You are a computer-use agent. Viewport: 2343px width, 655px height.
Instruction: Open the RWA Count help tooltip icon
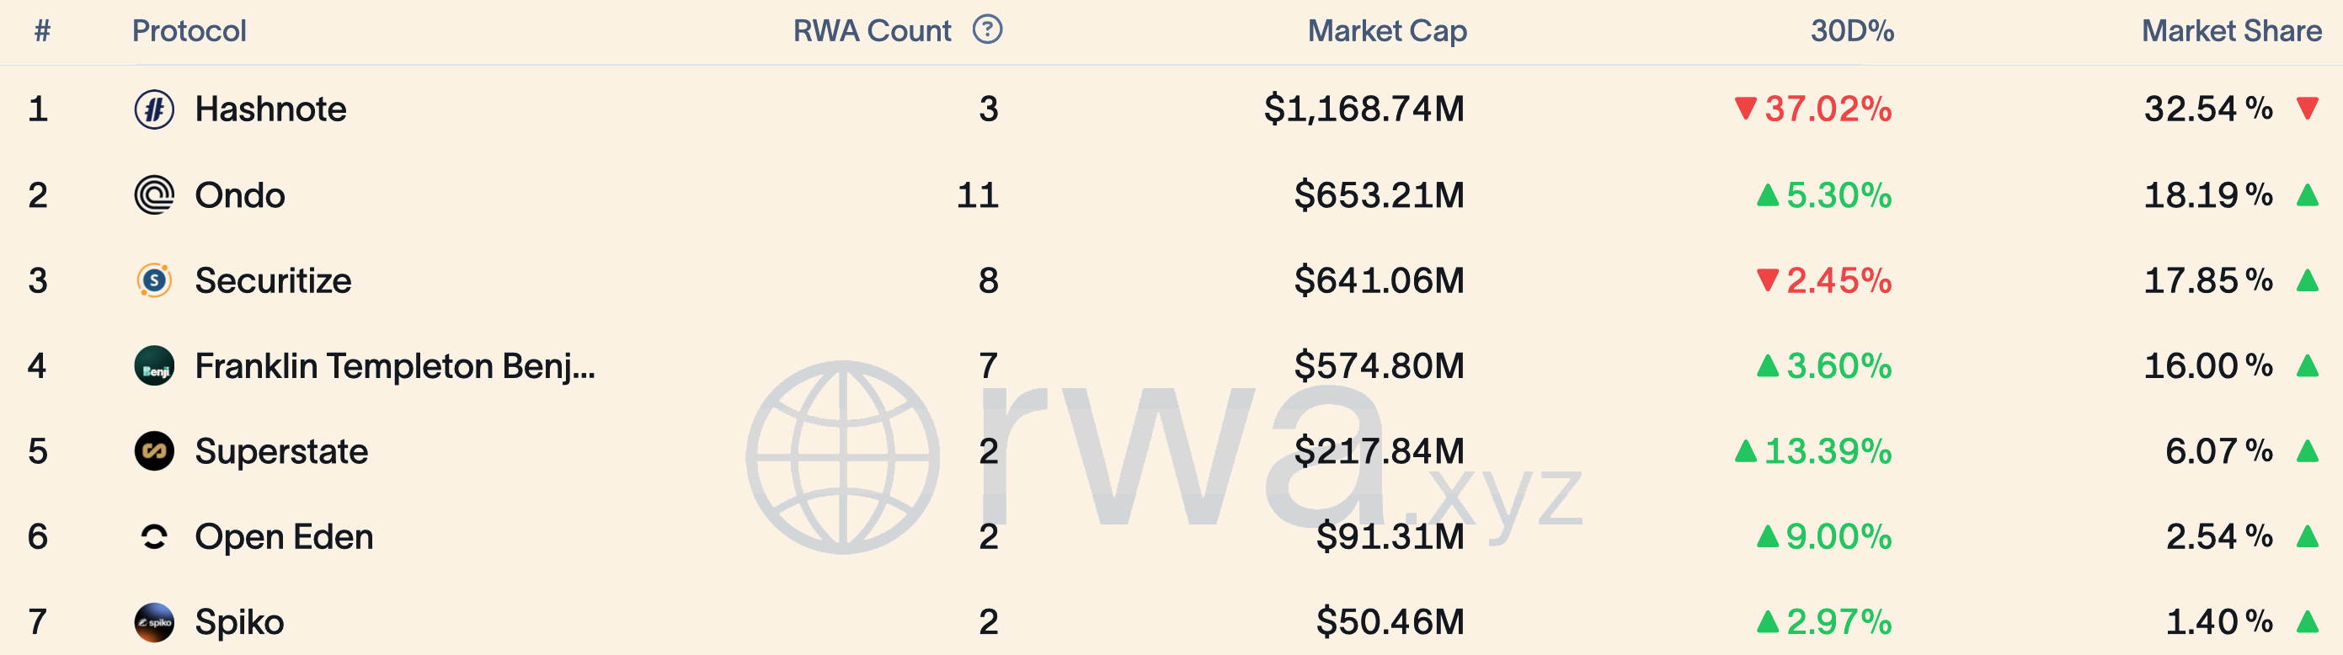tap(987, 30)
